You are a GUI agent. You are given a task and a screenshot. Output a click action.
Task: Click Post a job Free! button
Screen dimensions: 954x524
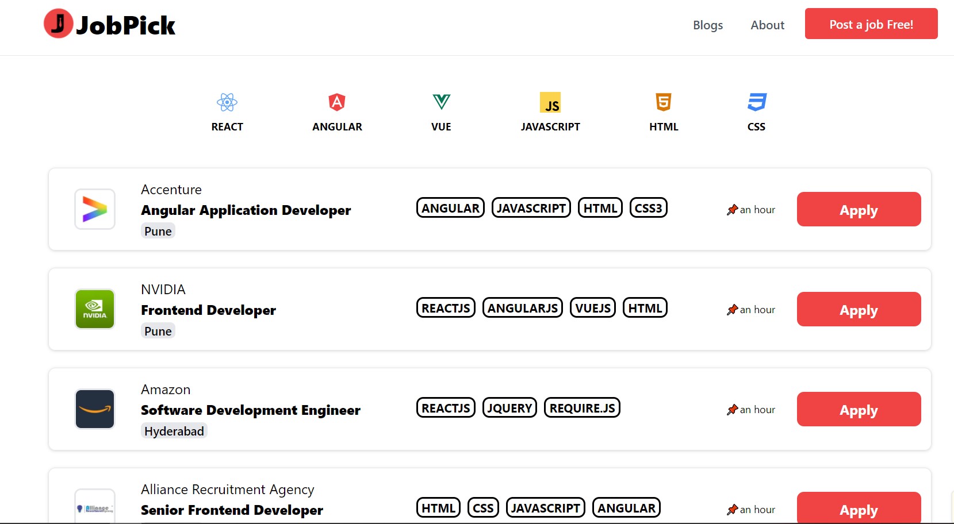click(871, 24)
